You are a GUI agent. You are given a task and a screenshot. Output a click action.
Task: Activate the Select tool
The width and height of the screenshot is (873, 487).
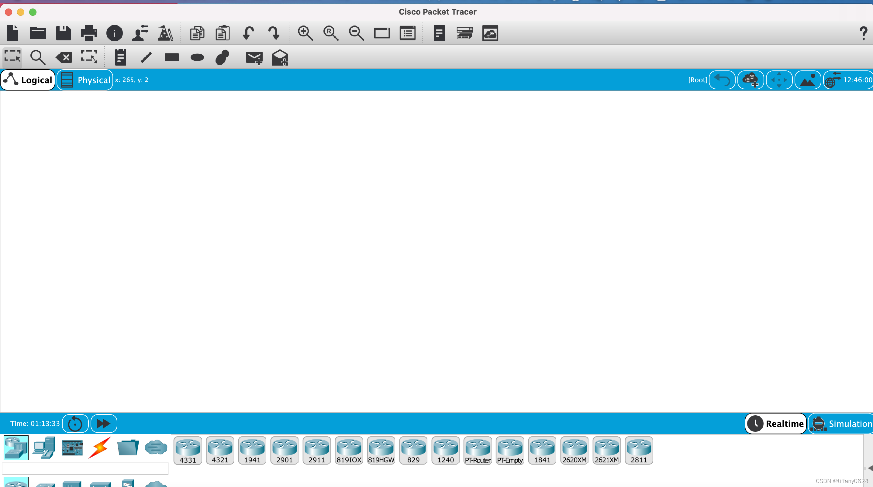(12, 57)
